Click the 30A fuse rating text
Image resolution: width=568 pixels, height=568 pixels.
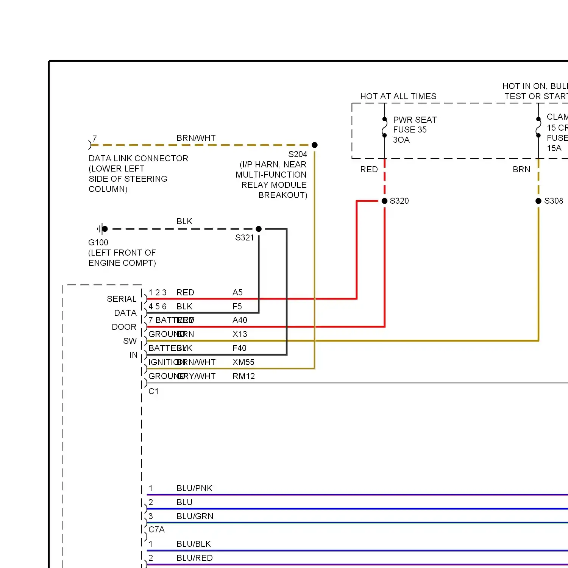pyautogui.click(x=401, y=140)
